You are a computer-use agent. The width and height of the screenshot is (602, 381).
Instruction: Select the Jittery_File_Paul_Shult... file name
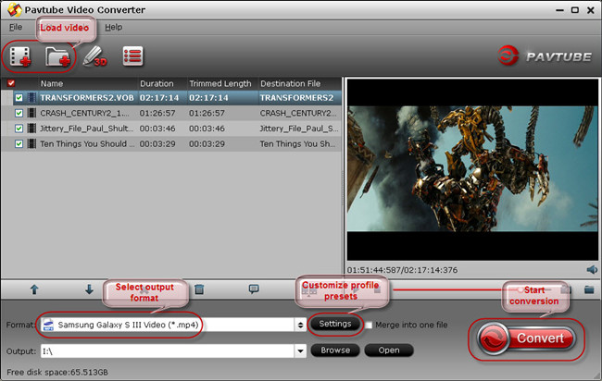coord(87,129)
